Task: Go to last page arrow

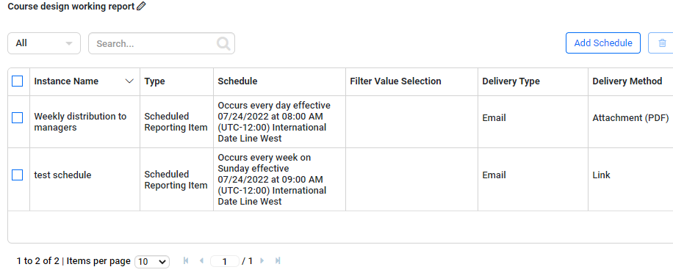Action: point(278,260)
